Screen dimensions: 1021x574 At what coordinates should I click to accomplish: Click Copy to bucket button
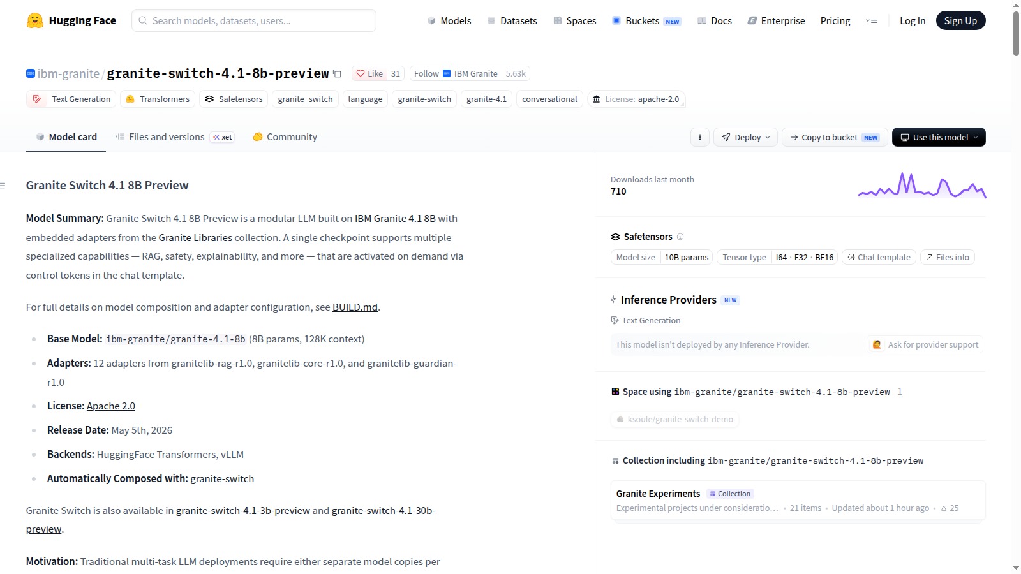[834, 137]
